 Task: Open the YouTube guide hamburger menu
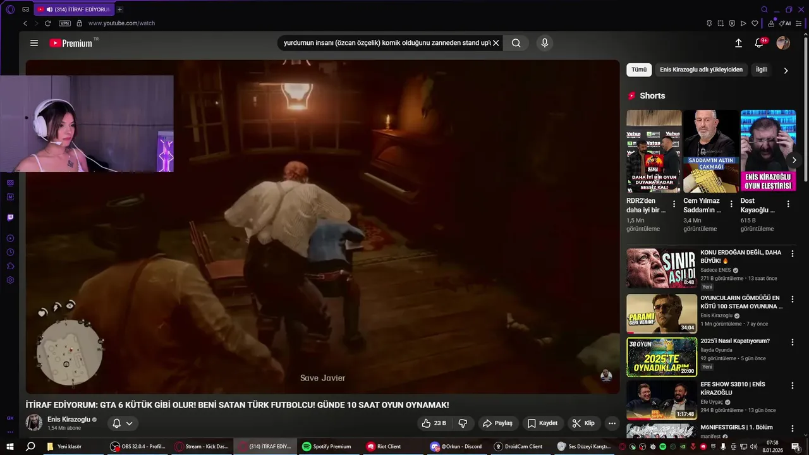34,43
